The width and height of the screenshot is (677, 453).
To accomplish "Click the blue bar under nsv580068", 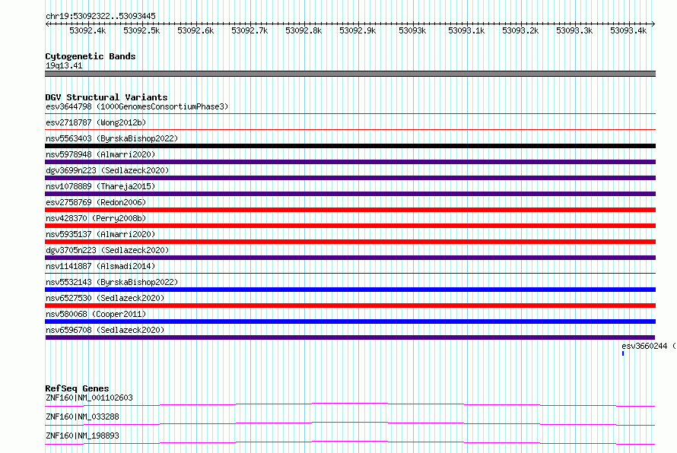I will click(x=350, y=322).
